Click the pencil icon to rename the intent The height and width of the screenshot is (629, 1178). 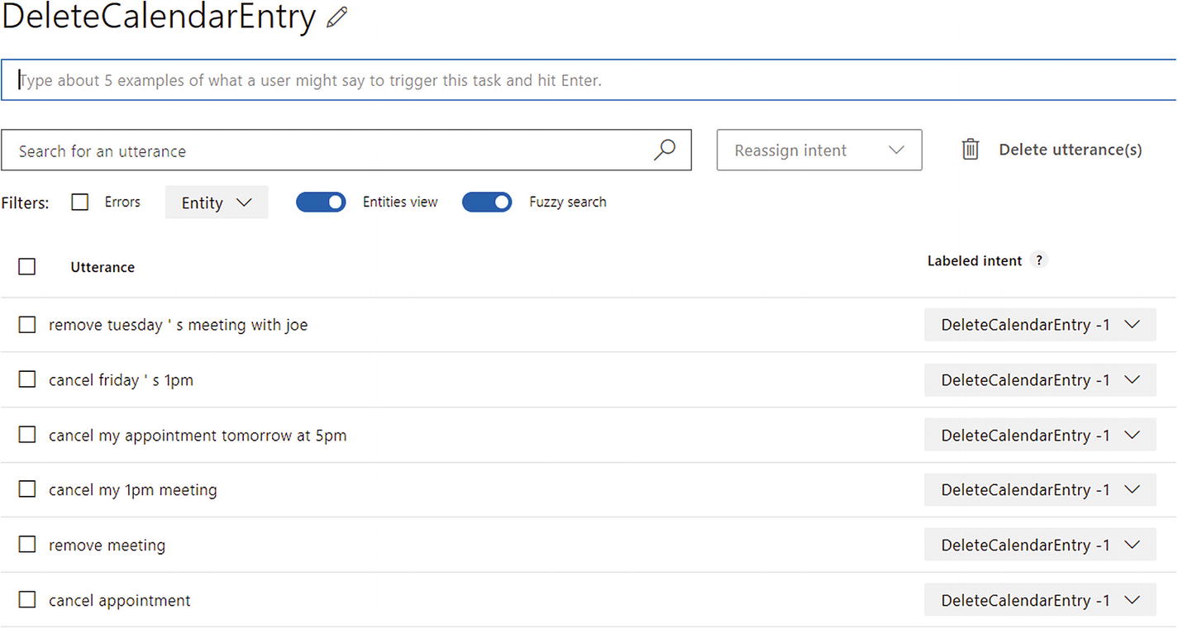coord(336,18)
